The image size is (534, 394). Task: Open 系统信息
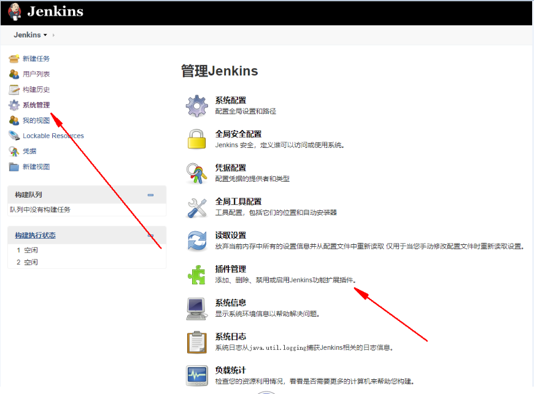coord(231,303)
